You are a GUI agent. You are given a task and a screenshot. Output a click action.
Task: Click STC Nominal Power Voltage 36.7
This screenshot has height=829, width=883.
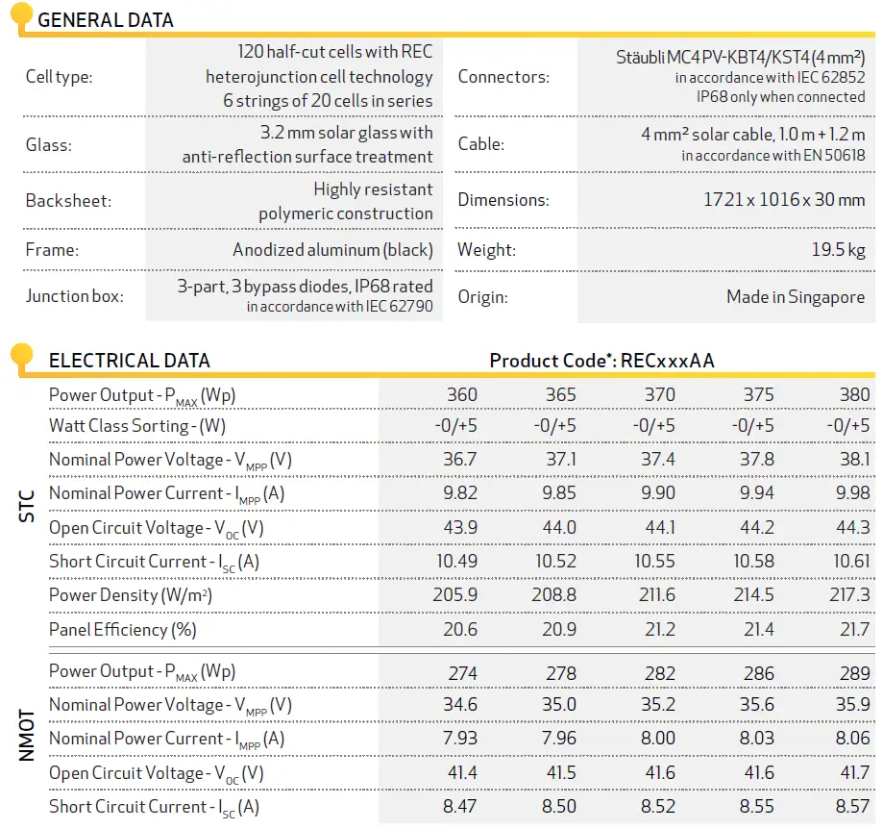pyautogui.click(x=459, y=460)
